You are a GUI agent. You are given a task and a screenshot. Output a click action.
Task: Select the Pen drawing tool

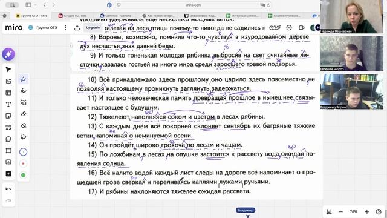tap(24, 79)
